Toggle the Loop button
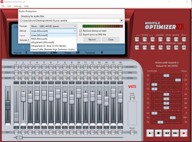Image resolution: width=192 pixels, height=142 pixels. point(132,98)
